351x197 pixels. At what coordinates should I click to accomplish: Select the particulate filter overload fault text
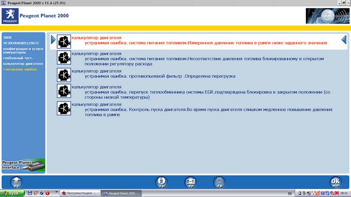[160, 76]
